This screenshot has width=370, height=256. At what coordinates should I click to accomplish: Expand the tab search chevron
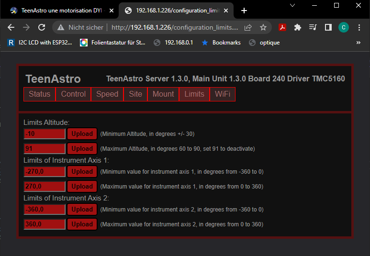pos(292,5)
